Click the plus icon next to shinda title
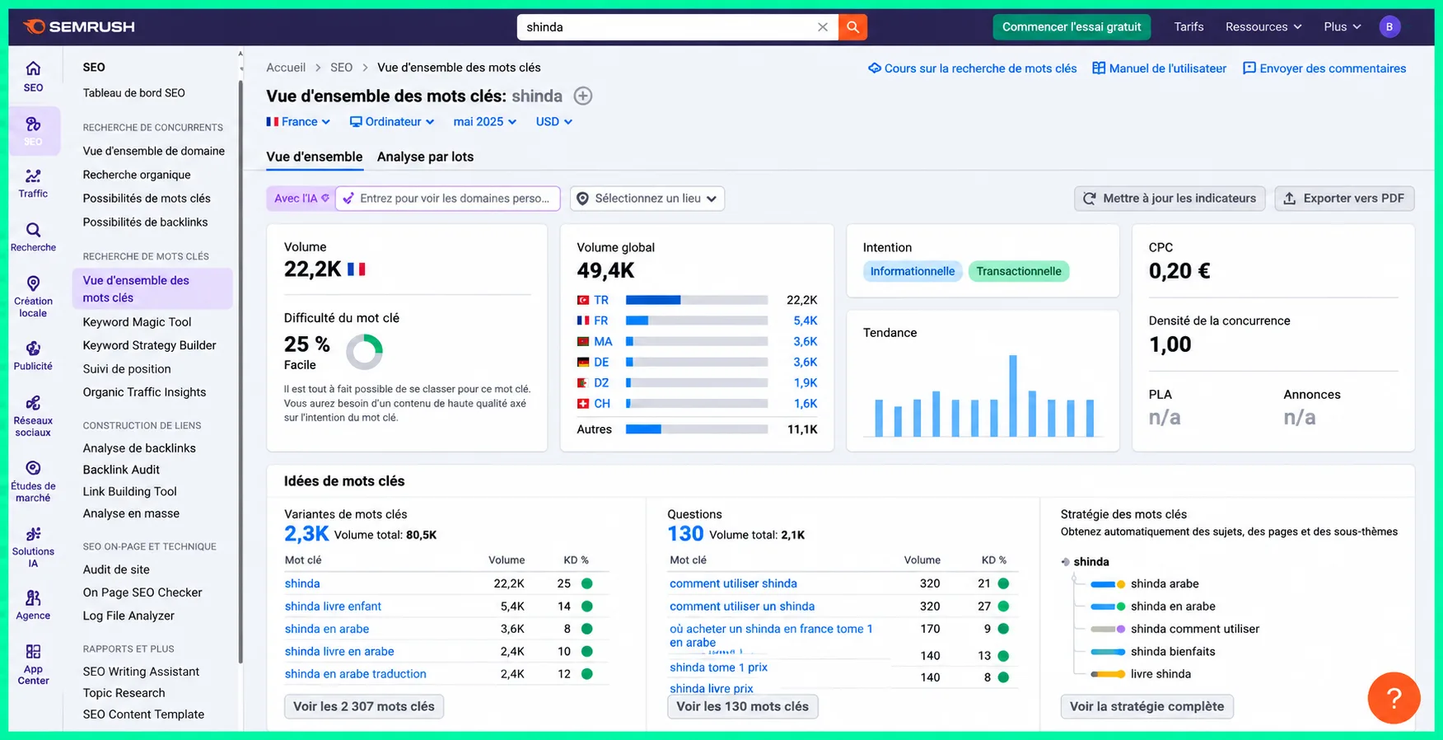Image resolution: width=1443 pixels, height=740 pixels. 583,96
